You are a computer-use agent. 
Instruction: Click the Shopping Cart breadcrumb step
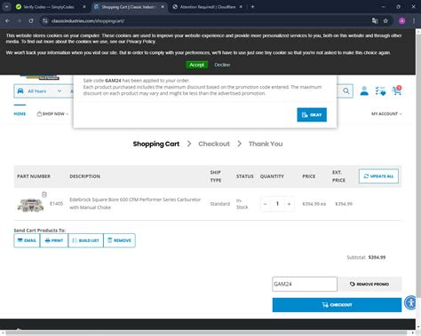pyautogui.click(x=156, y=144)
